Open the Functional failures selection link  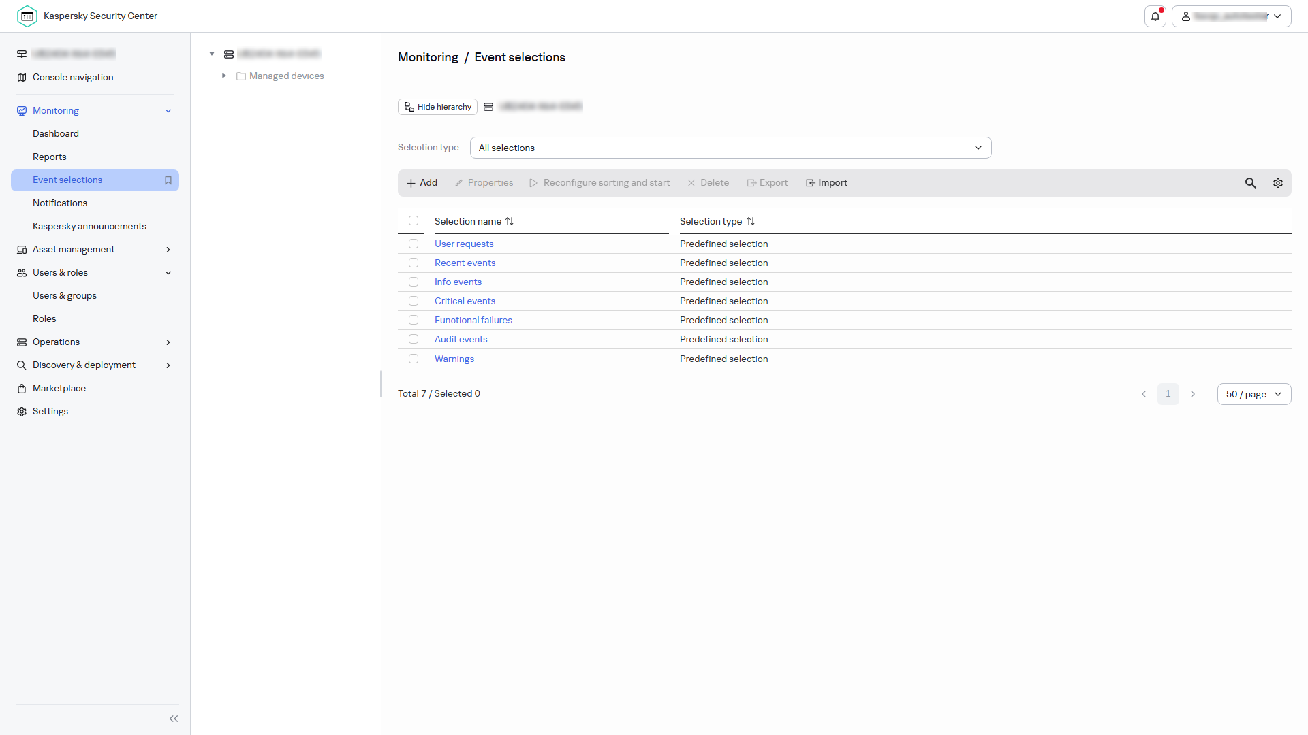pos(473,320)
